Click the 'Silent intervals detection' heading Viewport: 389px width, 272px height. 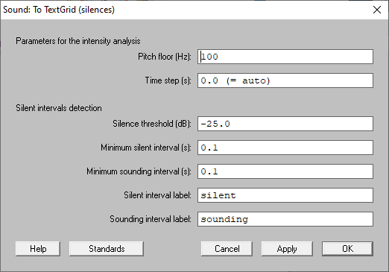click(x=59, y=108)
